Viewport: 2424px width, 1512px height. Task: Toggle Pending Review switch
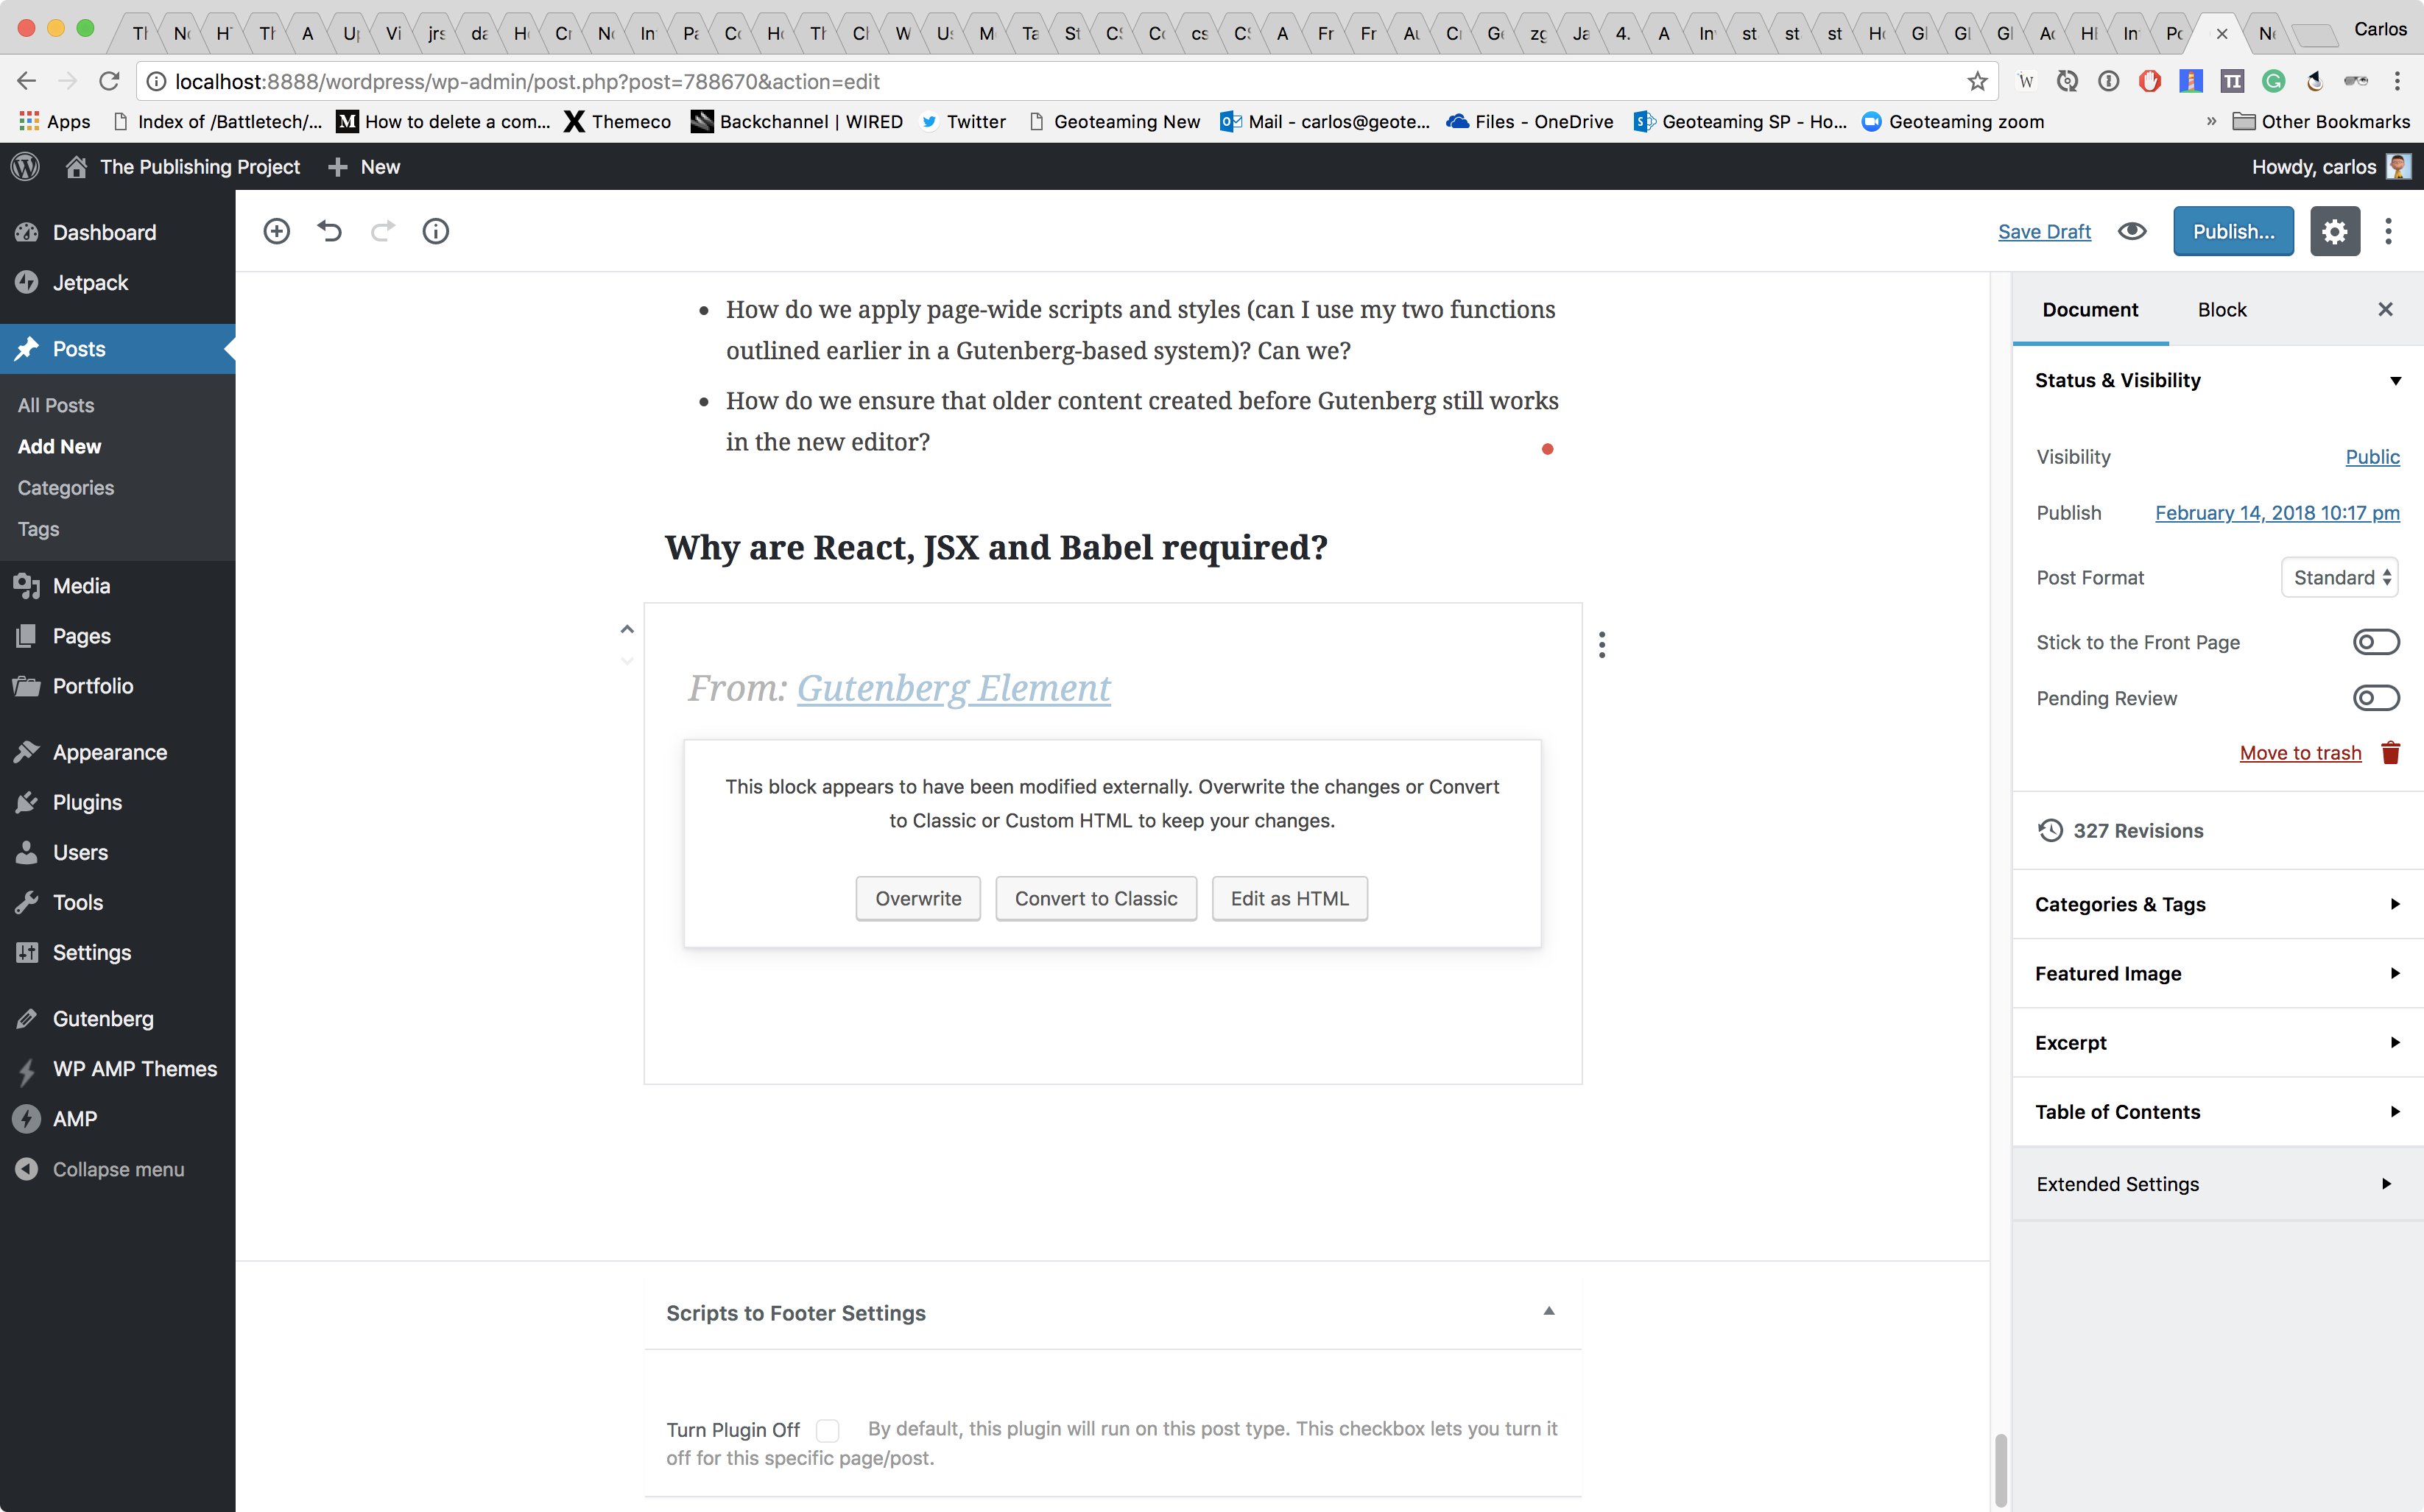coord(2375,698)
